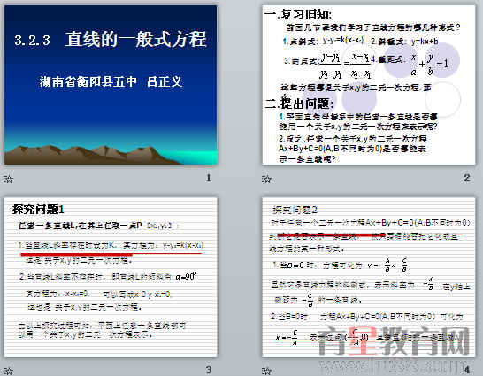483x376 pixels.
Task: Click heading 一.复习旧知 on slide 2
Action: (298, 14)
